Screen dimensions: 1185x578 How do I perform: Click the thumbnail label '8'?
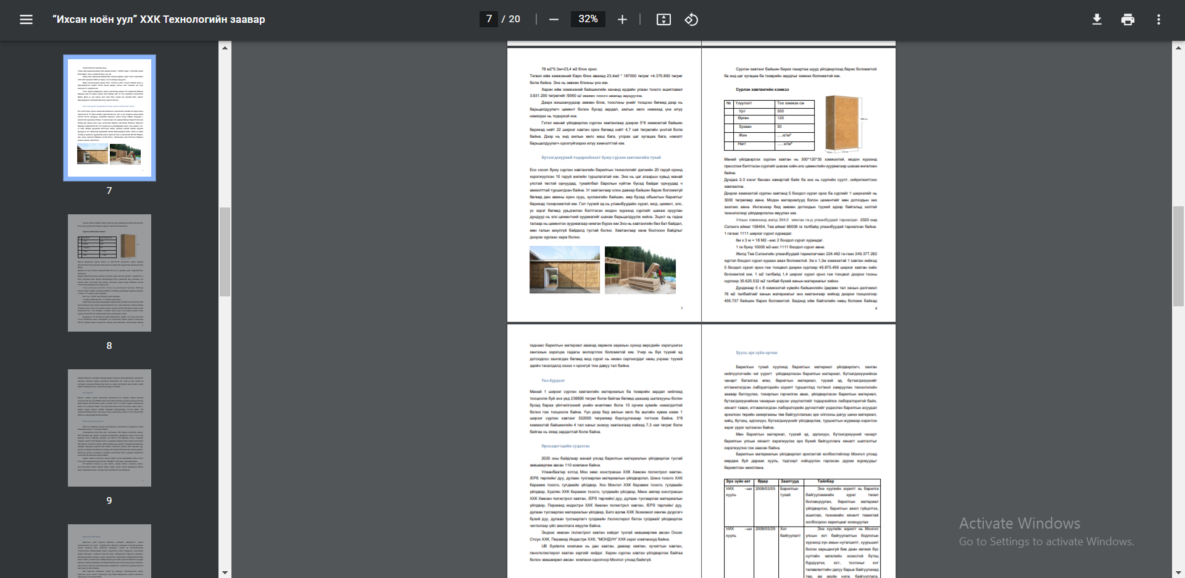pyautogui.click(x=109, y=346)
